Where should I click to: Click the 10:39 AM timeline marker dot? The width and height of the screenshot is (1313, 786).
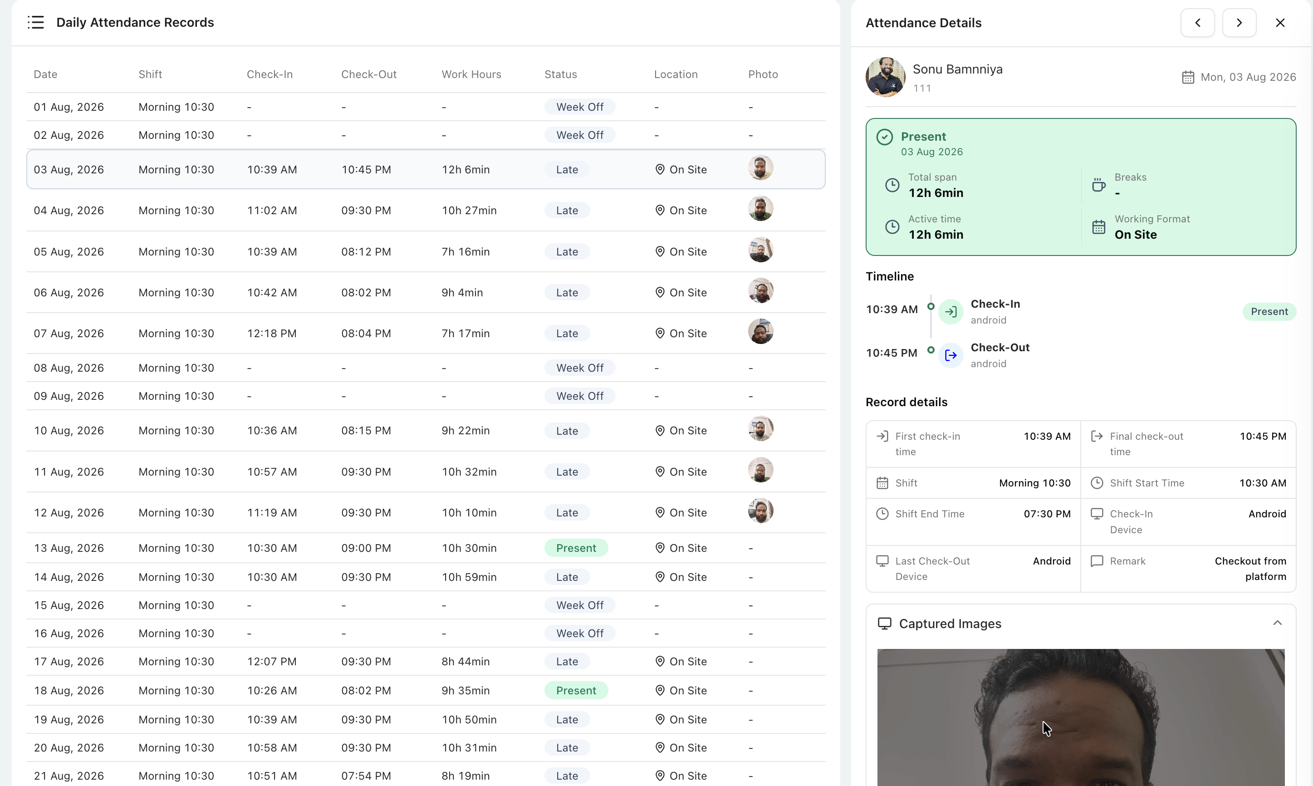pyautogui.click(x=931, y=306)
